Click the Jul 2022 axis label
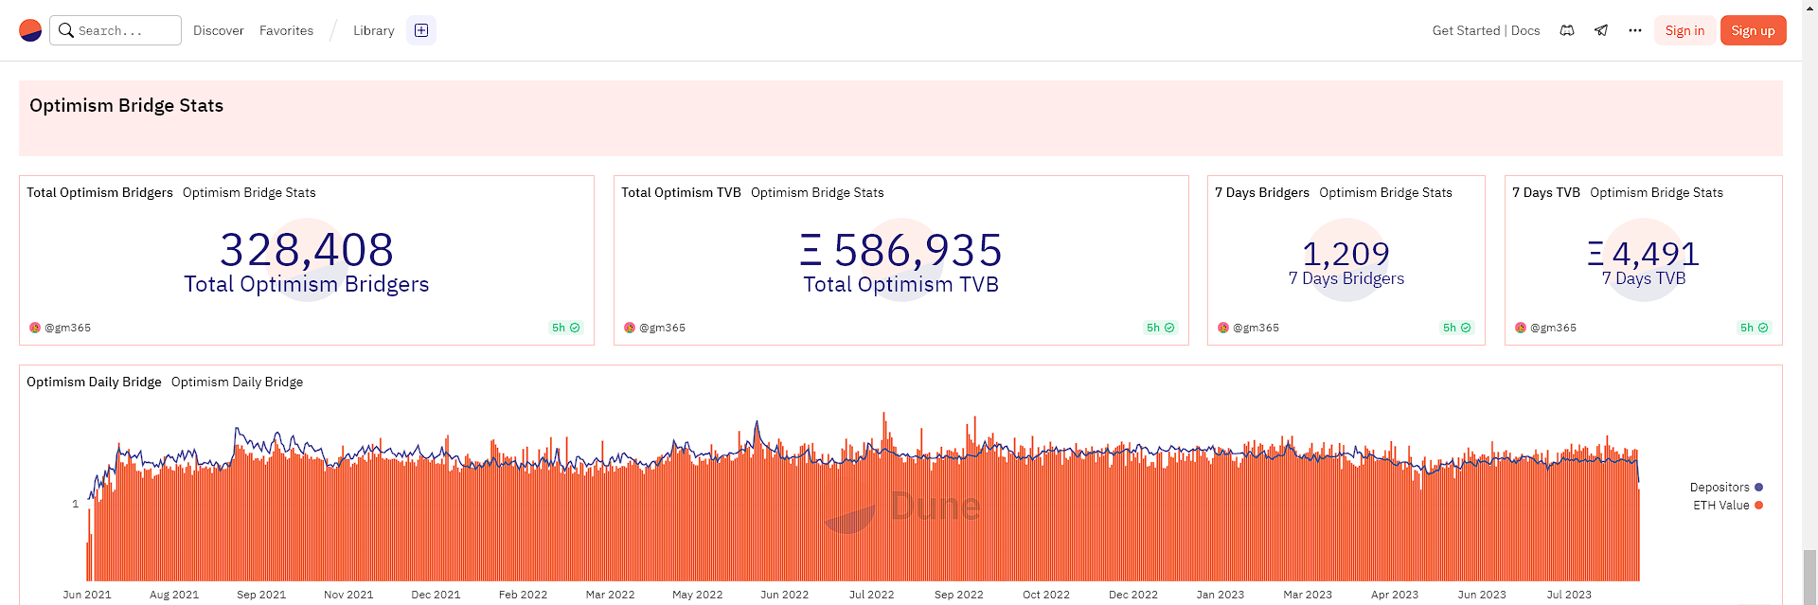This screenshot has width=1818, height=605. [x=871, y=595]
